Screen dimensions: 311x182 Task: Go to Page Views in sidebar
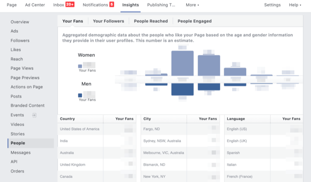(x=22, y=68)
